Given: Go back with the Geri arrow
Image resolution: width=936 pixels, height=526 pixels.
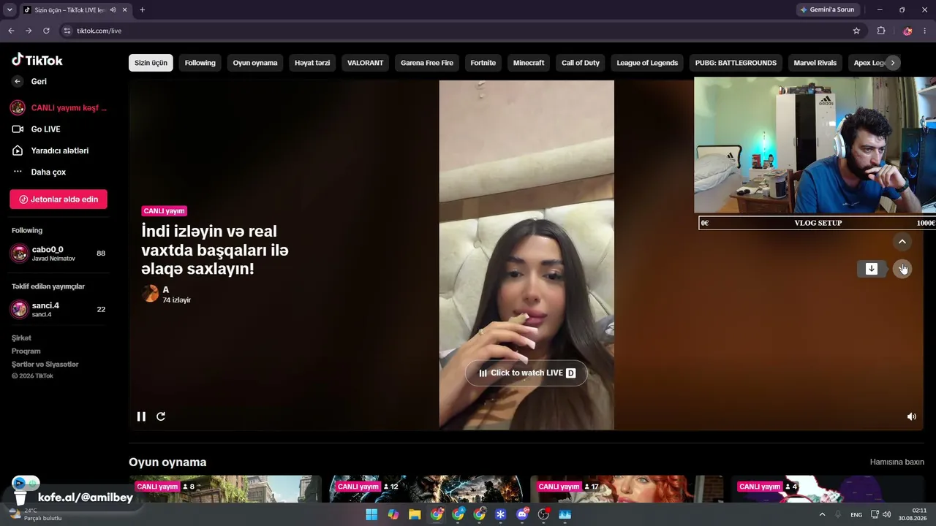Looking at the screenshot, I should 18,82.
